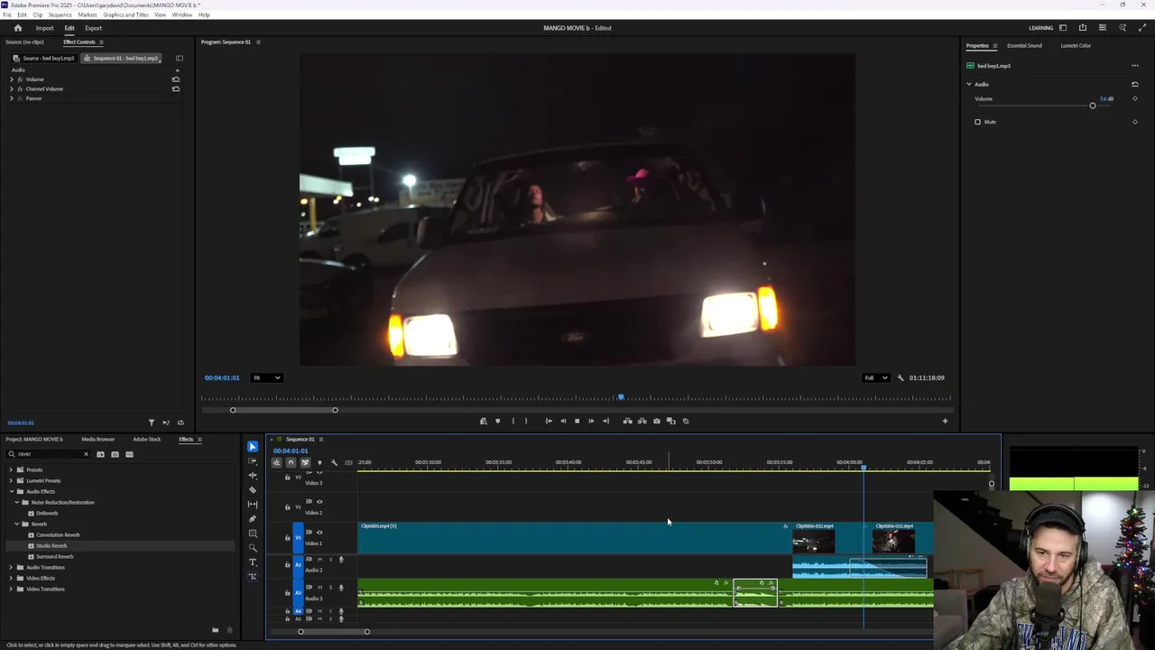The width and height of the screenshot is (1155, 650).
Task: Switch to the Import workspace
Action: pyautogui.click(x=44, y=28)
